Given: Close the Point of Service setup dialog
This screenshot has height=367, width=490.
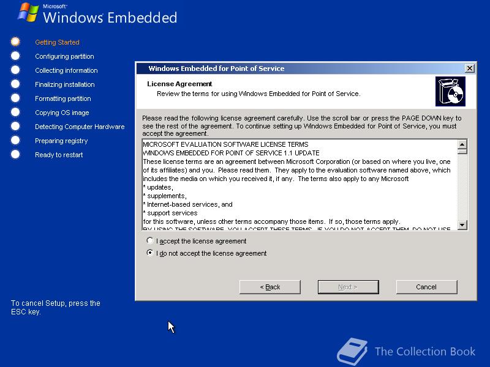Looking at the screenshot, I should (469, 69).
